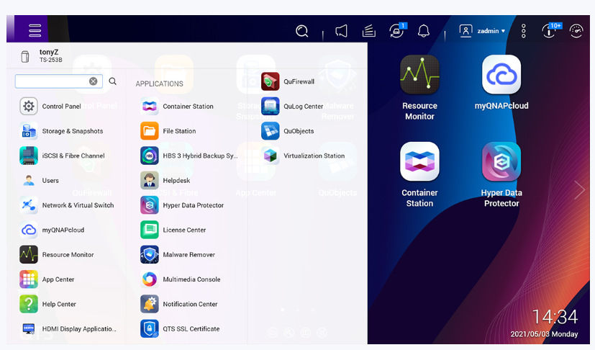
Task: Expand the zadmin user dropdown
Action: tap(483, 31)
